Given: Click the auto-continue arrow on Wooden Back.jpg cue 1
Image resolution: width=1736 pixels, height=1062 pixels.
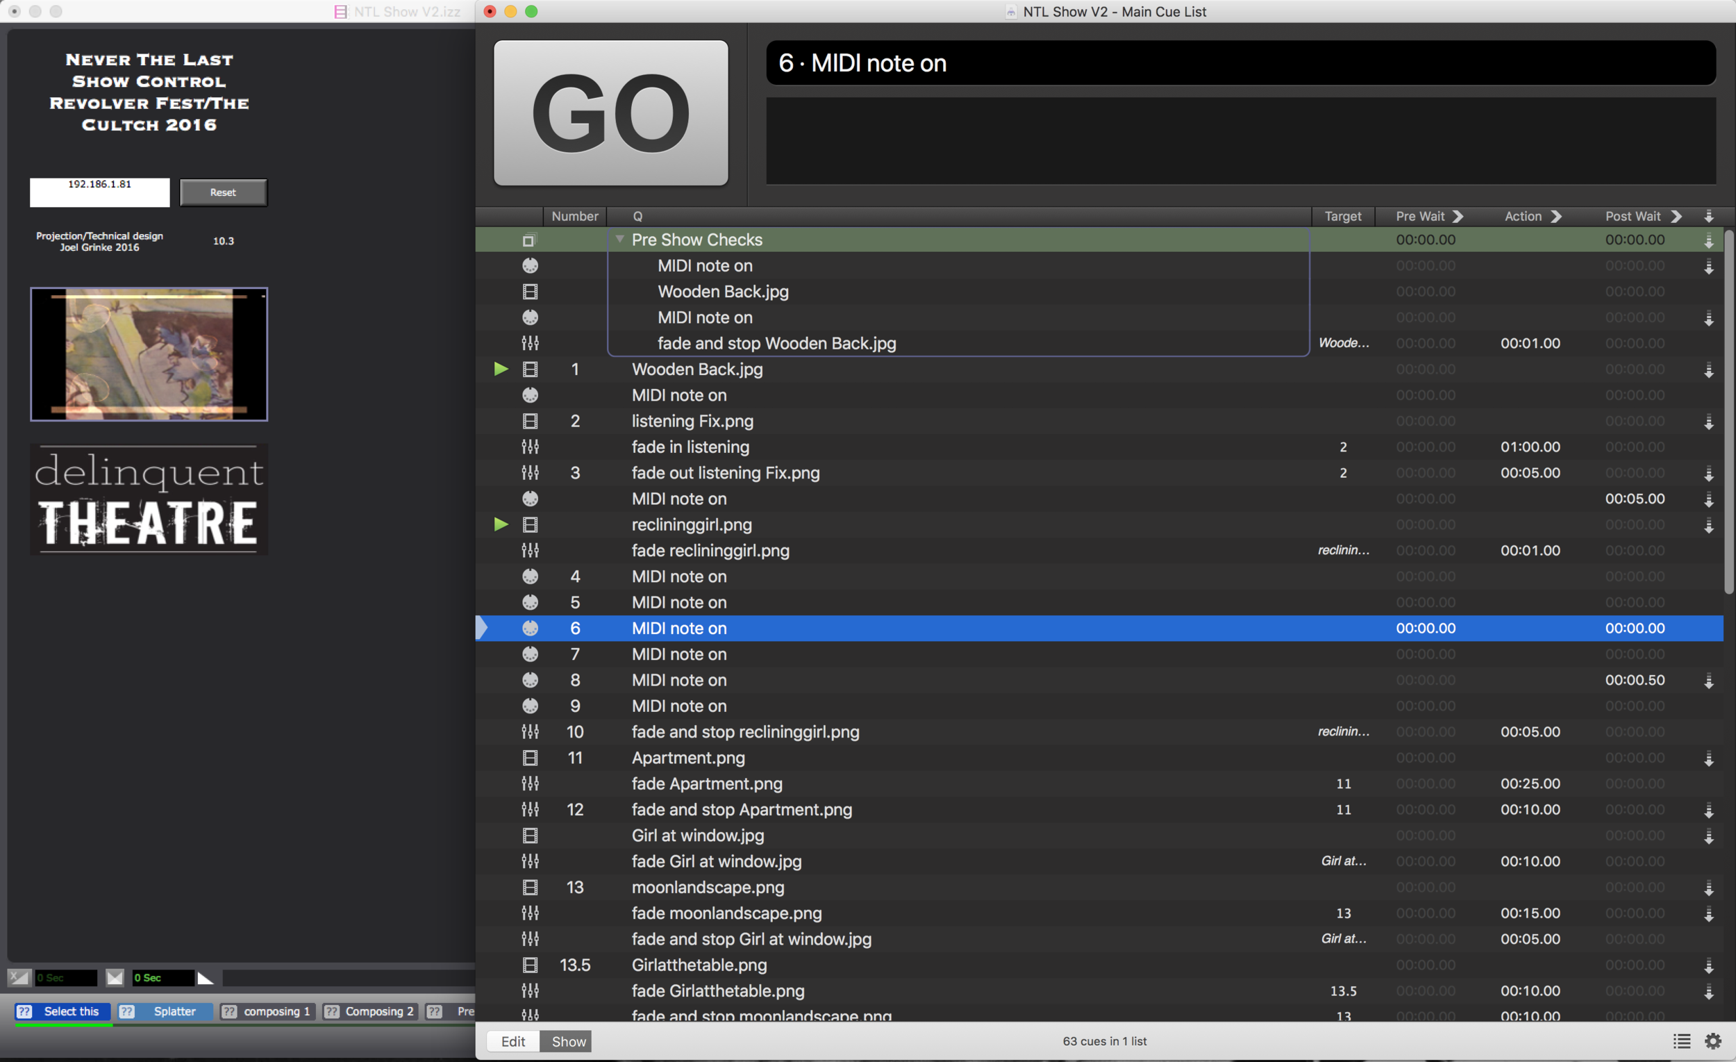Looking at the screenshot, I should pyautogui.click(x=1708, y=370).
